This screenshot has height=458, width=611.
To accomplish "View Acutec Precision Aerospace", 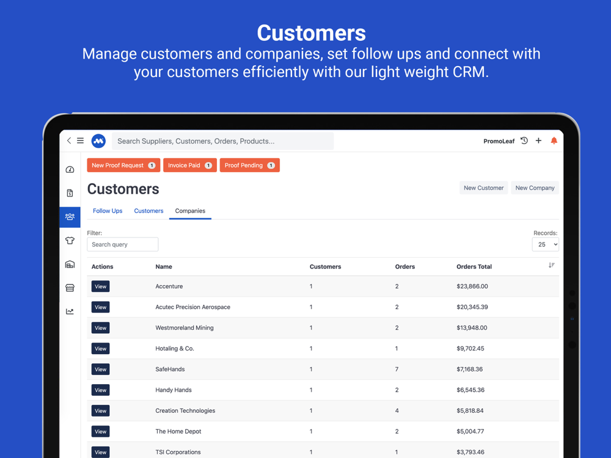I will tap(101, 307).
